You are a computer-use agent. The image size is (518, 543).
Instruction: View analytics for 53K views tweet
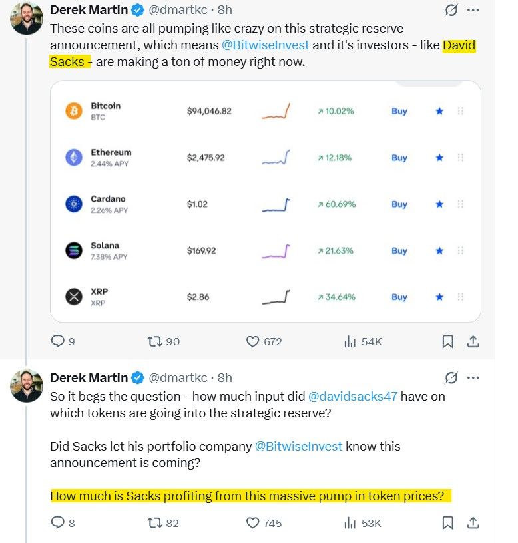pos(350,523)
